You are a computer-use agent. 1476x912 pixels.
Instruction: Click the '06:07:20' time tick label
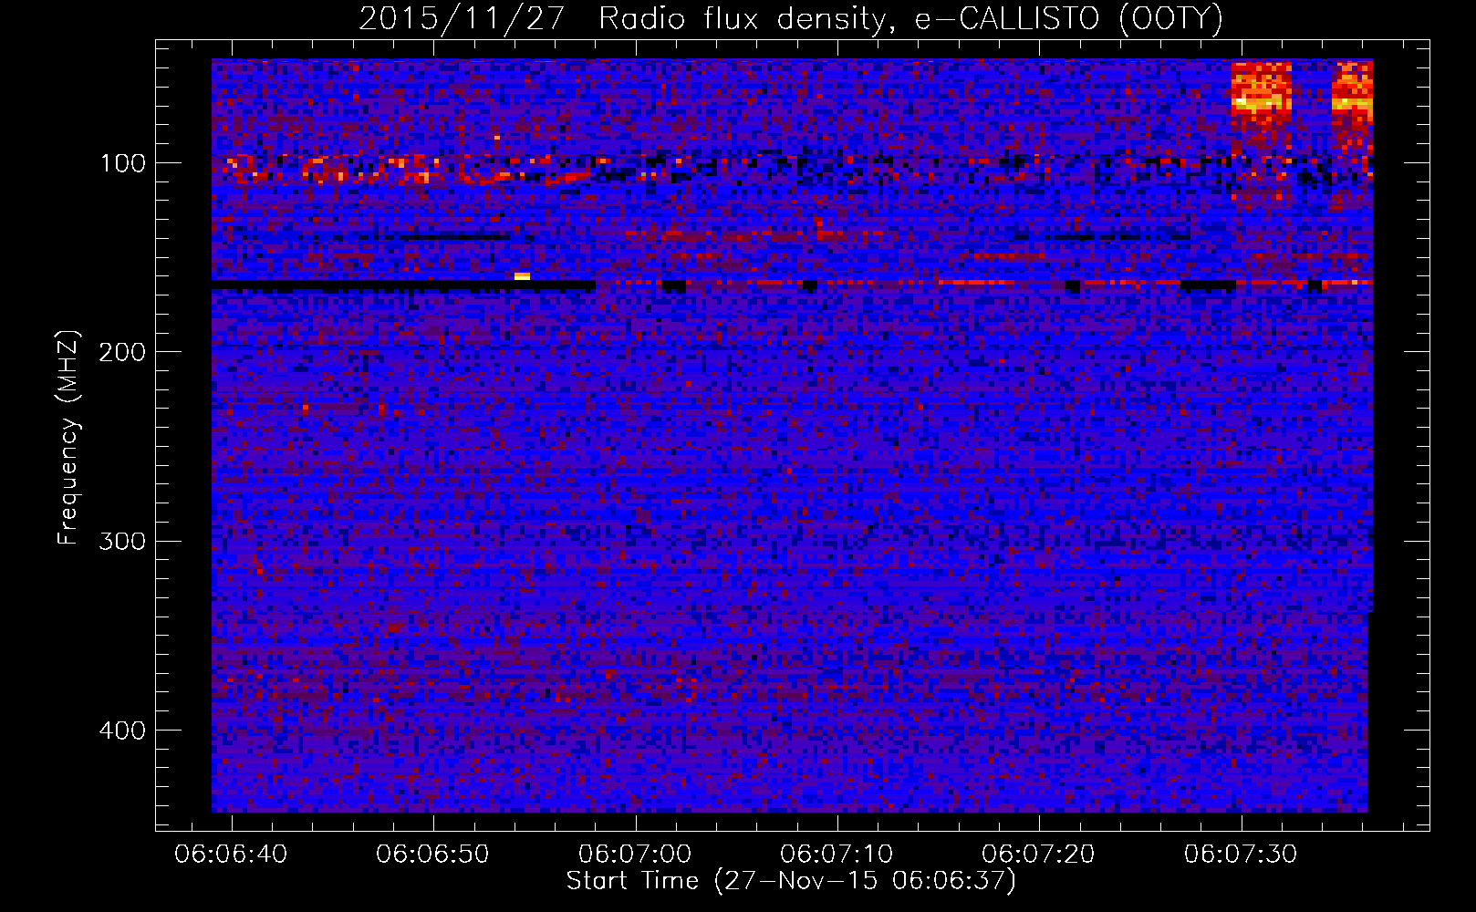(1038, 855)
